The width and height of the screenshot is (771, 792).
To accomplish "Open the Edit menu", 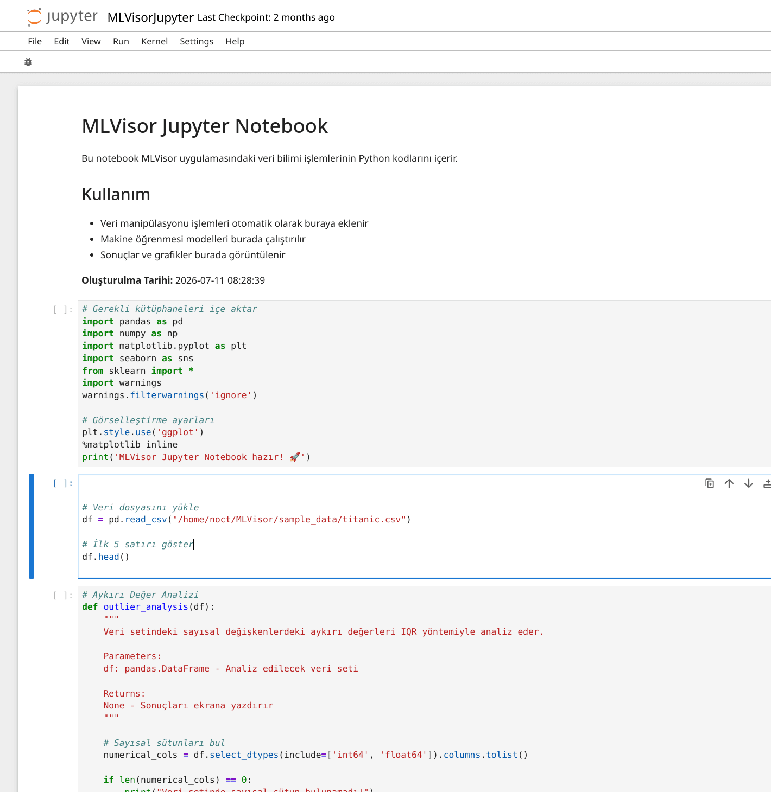I will pyautogui.click(x=62, y=41).
